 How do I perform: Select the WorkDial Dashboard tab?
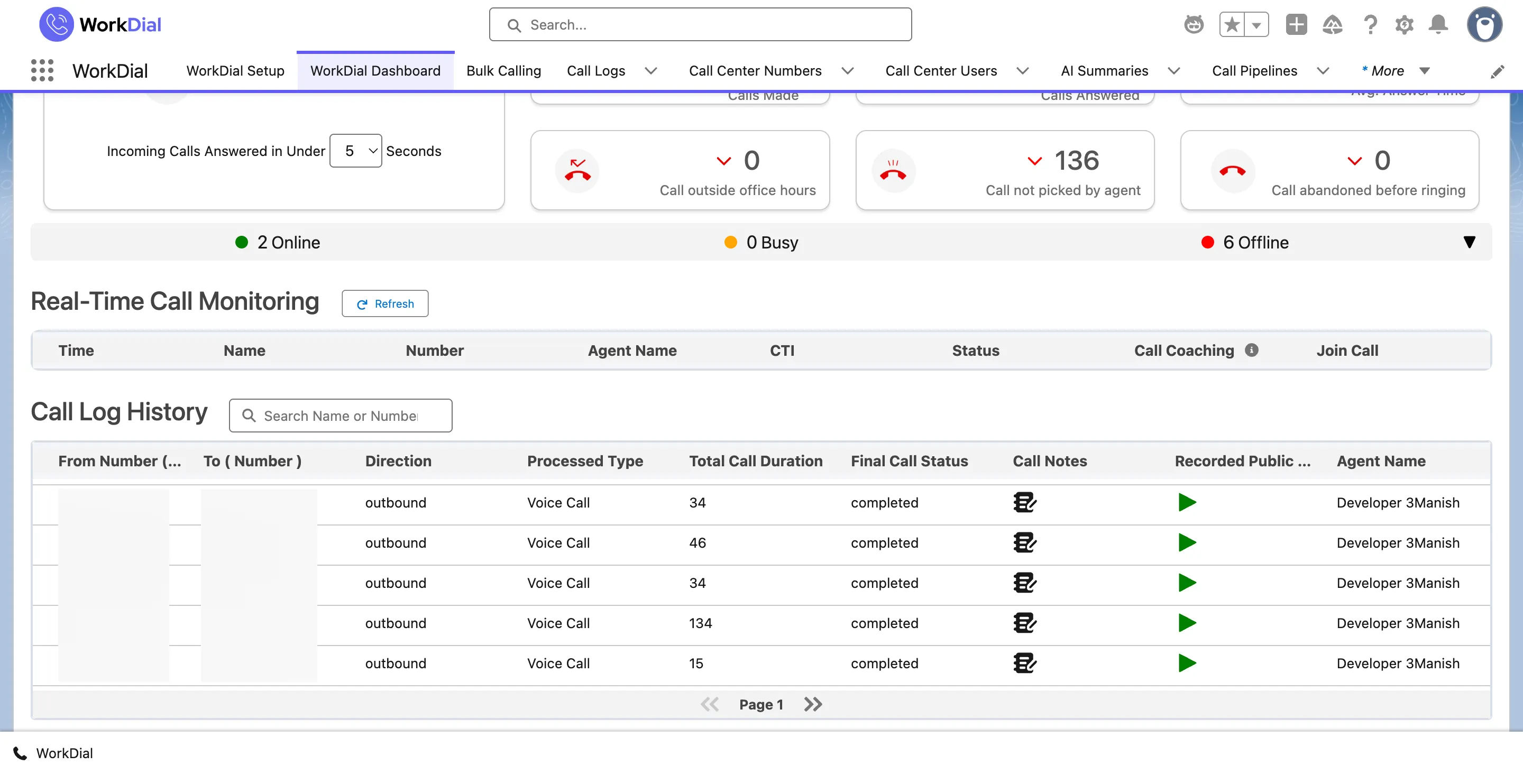(375, 70)
